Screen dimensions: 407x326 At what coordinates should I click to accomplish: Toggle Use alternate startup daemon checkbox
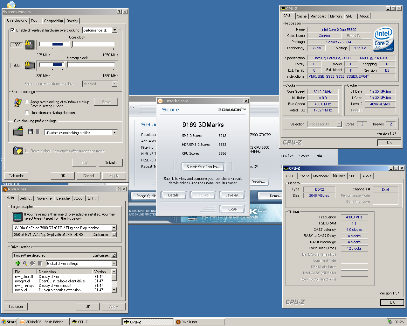click(27, 112)
